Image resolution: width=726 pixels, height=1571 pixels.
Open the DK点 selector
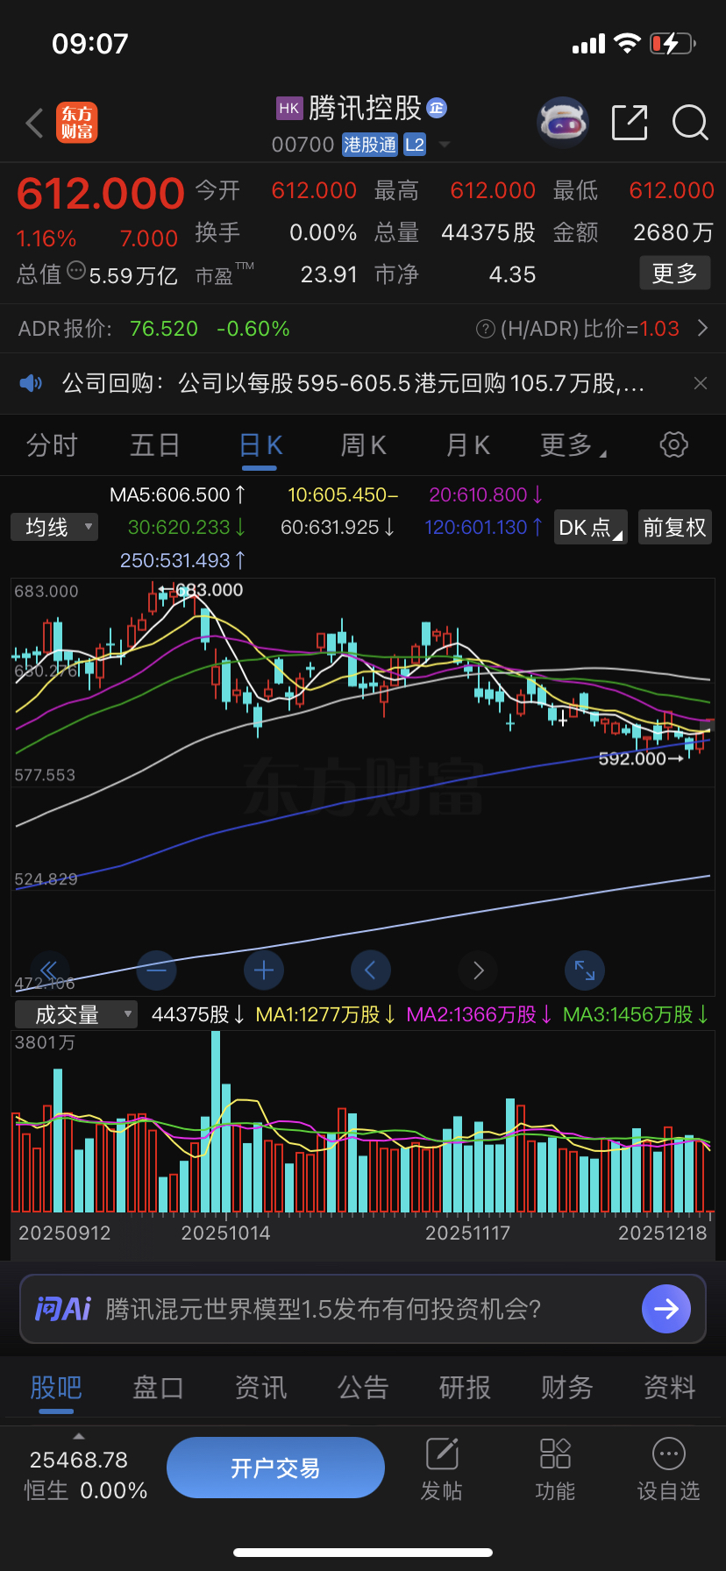(x=591, y=527)
